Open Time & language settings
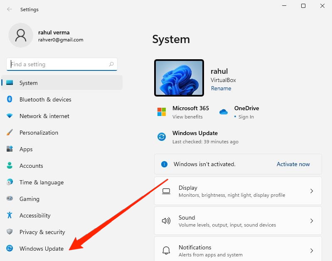The height and width of the screenshot is (261, 332). click(41, 182)
